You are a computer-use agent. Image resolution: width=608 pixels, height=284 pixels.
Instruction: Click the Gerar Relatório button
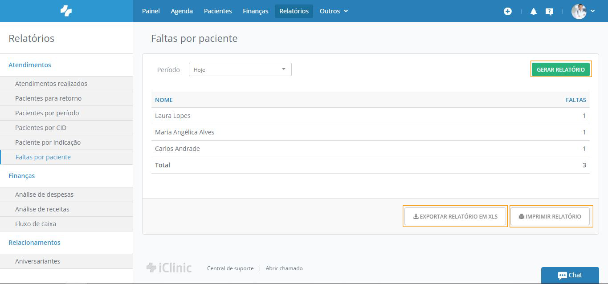coord(561,69)
